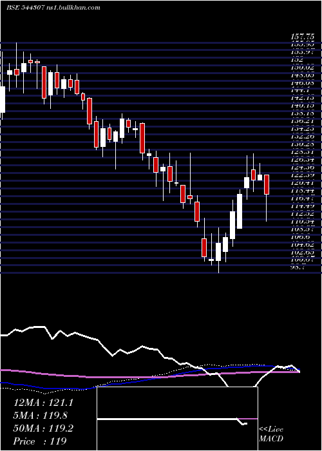Click the BSE 544307 chart title
The height and width of the screenshot is (451, 322).
click(x=25, y=8)
